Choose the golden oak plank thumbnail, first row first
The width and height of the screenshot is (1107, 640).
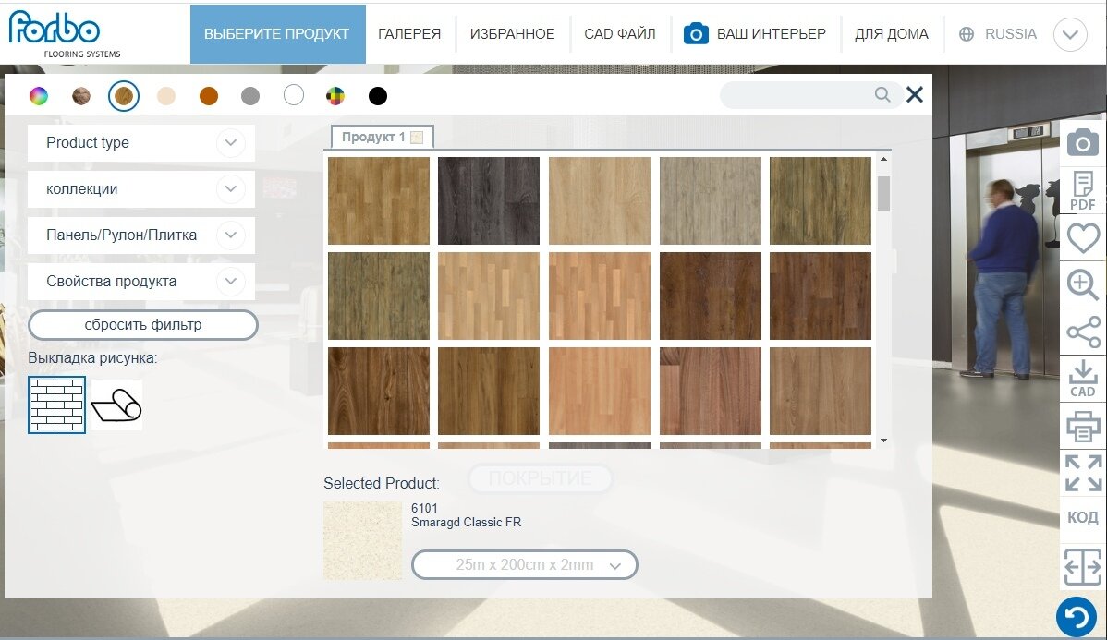[379, 200]
